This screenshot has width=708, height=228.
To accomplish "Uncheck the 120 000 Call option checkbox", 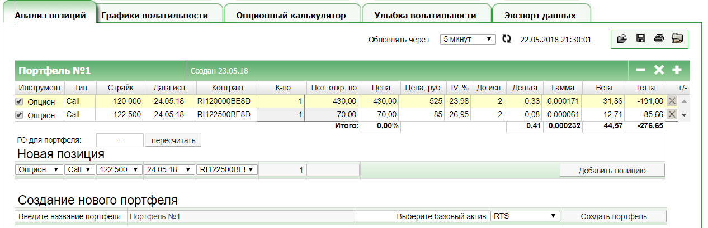I will (20, 101).
